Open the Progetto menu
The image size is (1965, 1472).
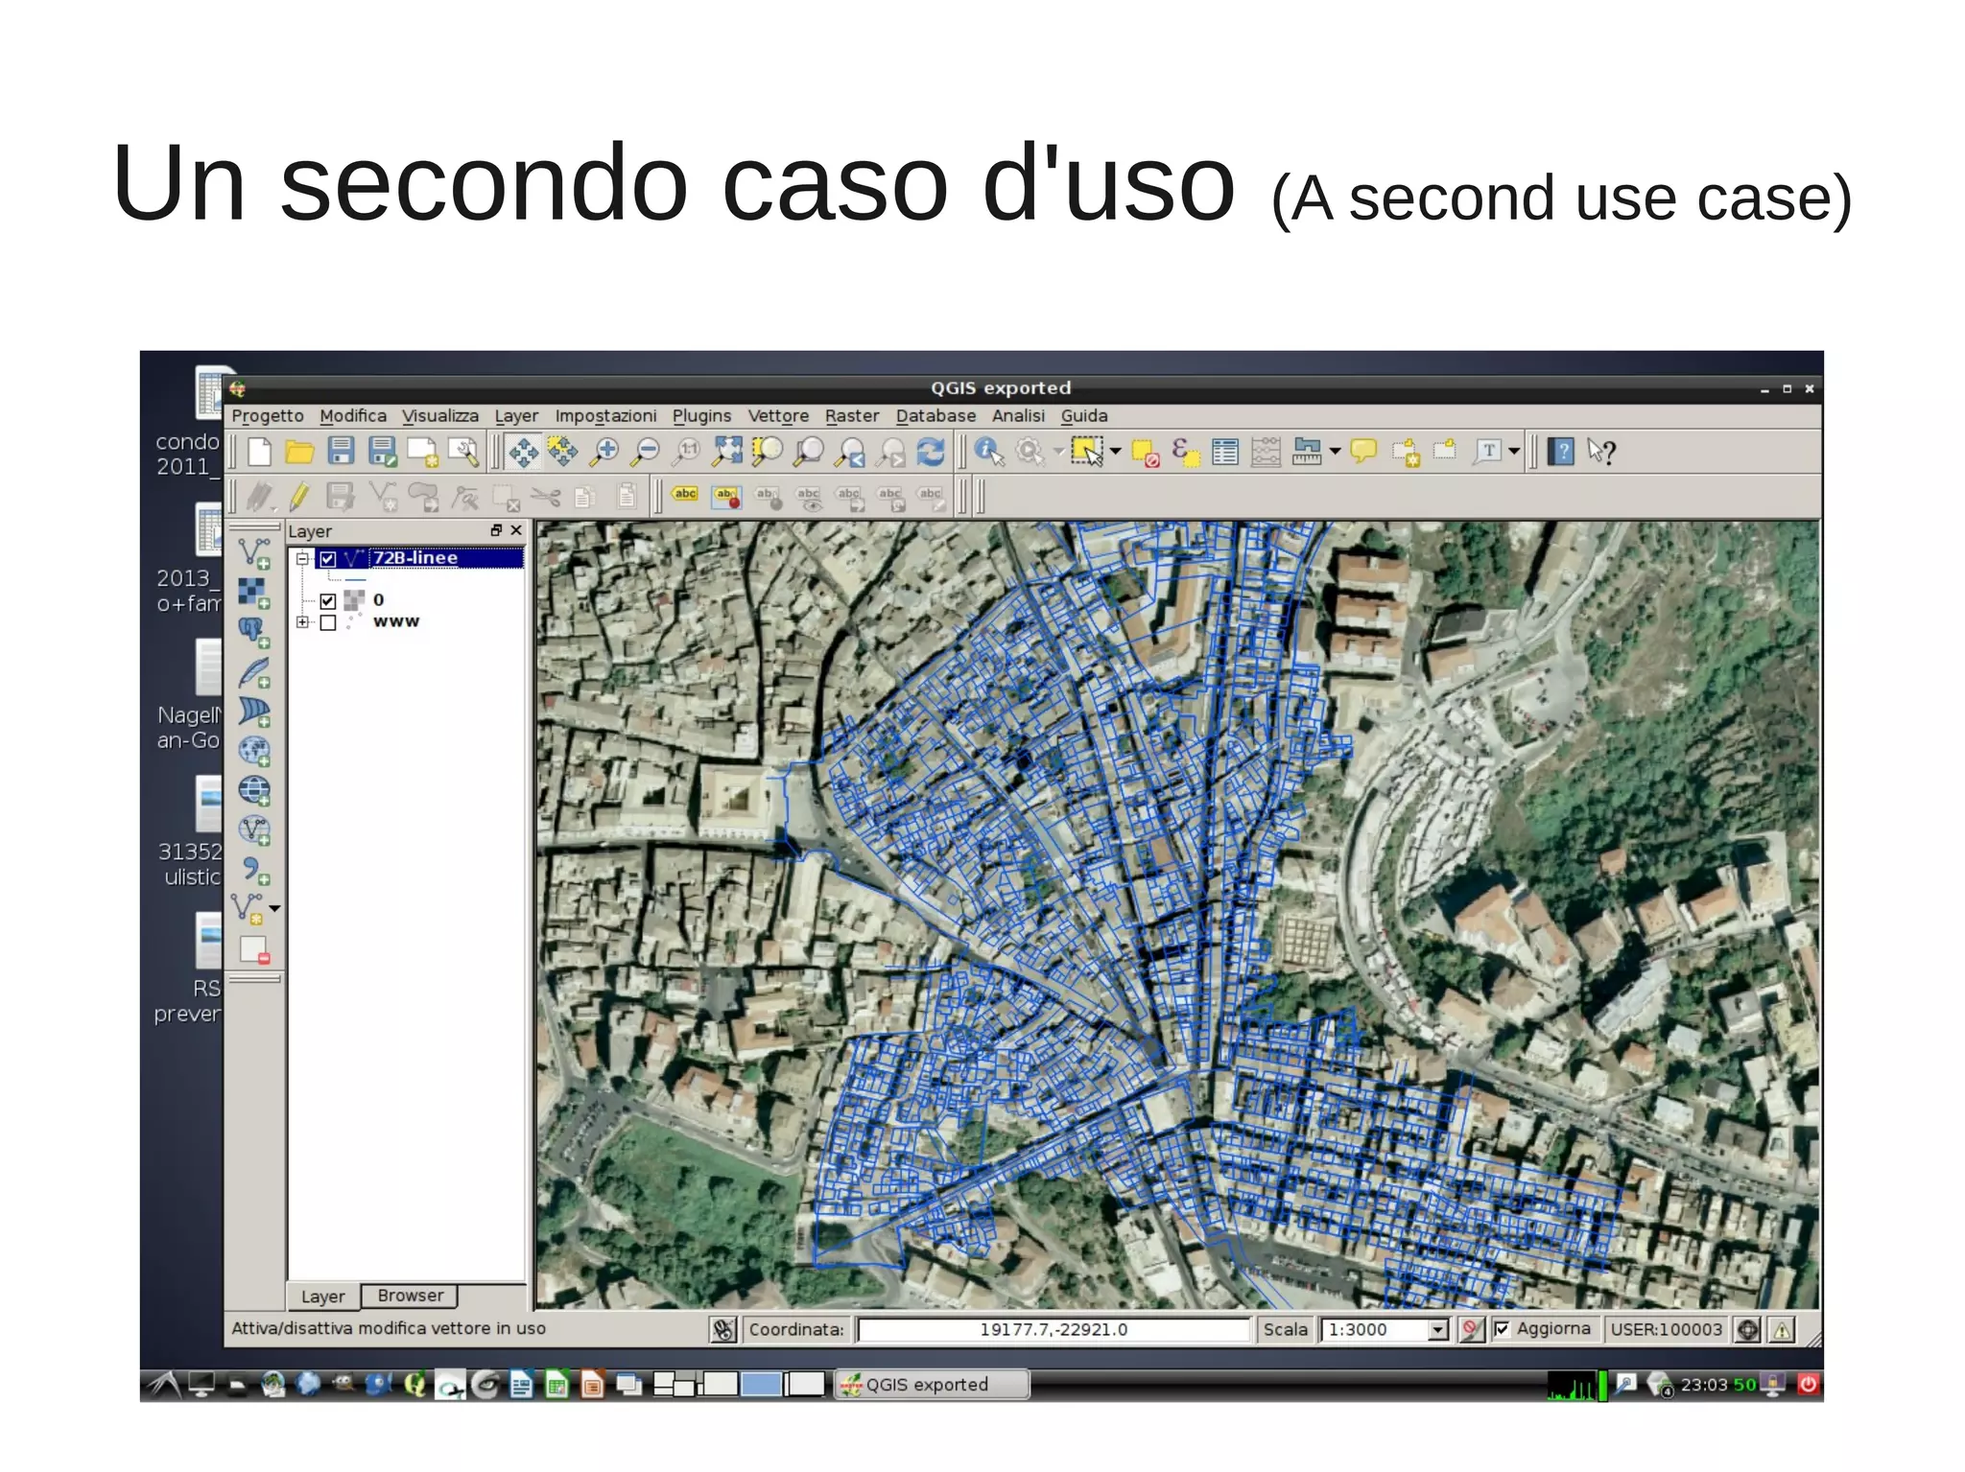point(268,416)
